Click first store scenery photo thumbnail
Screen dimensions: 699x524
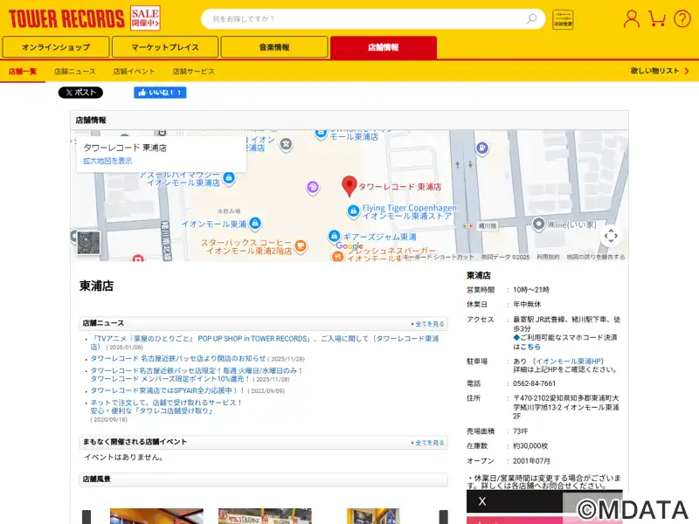(156, 516)
